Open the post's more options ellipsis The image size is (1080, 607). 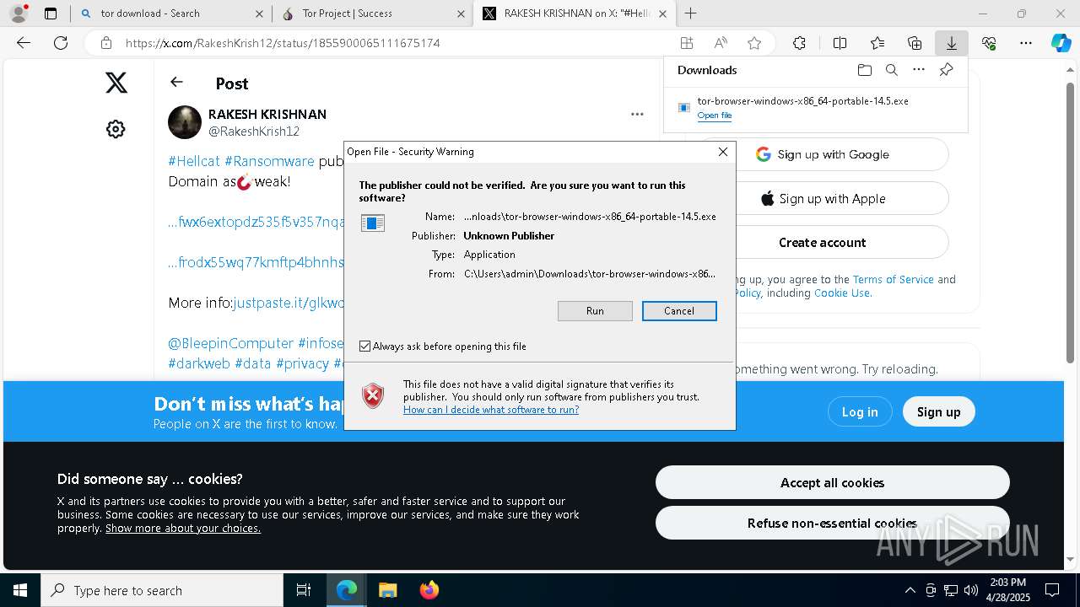pos(637,114)
